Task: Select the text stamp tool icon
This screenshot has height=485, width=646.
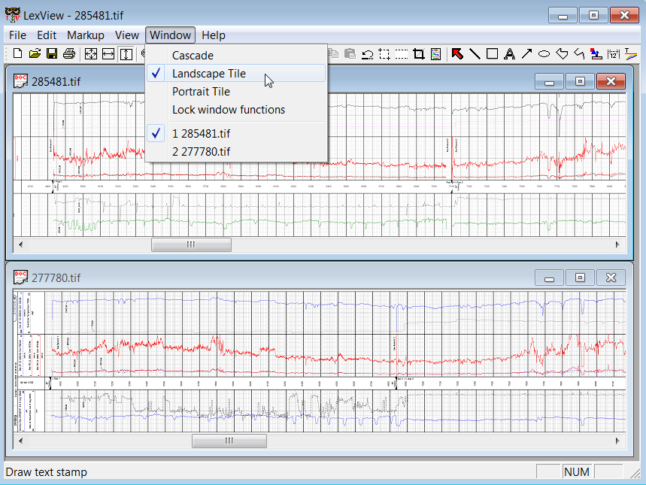Action: pos(630,54)
